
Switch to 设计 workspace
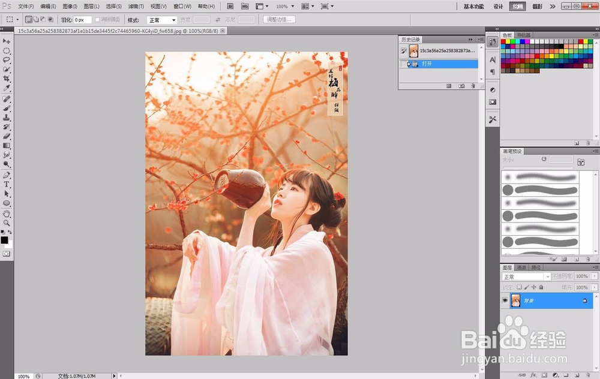coord(498,7)
